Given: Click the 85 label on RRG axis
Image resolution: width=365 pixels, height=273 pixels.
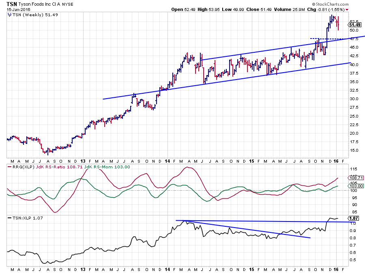Looking at the screenshot, I should pos(355,212).
